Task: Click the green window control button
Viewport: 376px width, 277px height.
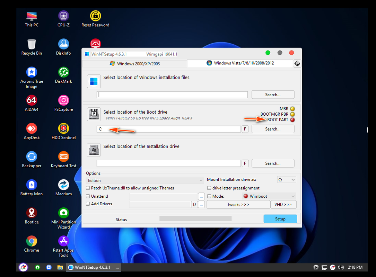Action: click(x=268, y=53)
